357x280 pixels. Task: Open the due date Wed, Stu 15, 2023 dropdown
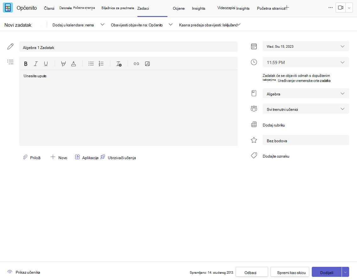pyautogui.click(x=306, y=46)
